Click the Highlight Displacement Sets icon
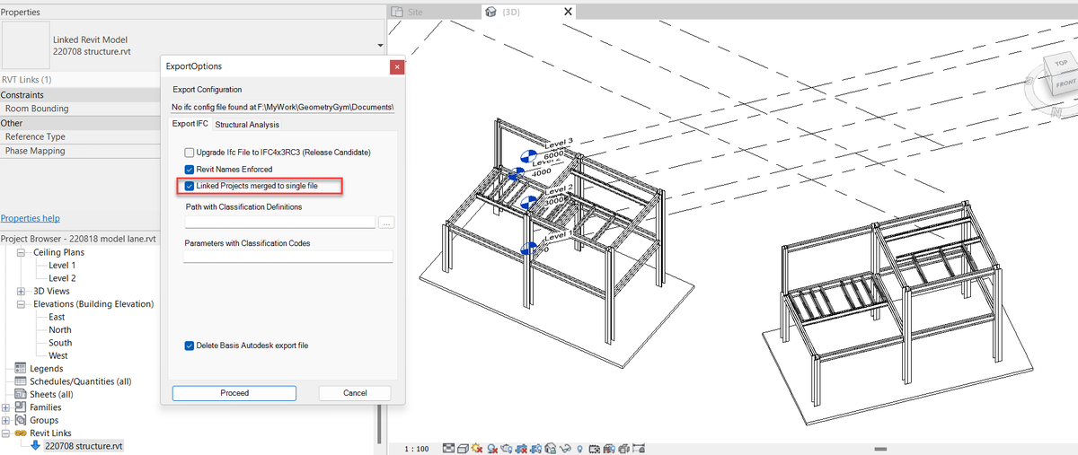Image resolution: width=1078 pixels, height=455 pixels. (x=623, y=448)
